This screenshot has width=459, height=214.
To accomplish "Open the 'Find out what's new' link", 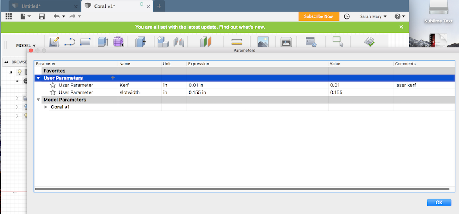I will pos(242,27).
